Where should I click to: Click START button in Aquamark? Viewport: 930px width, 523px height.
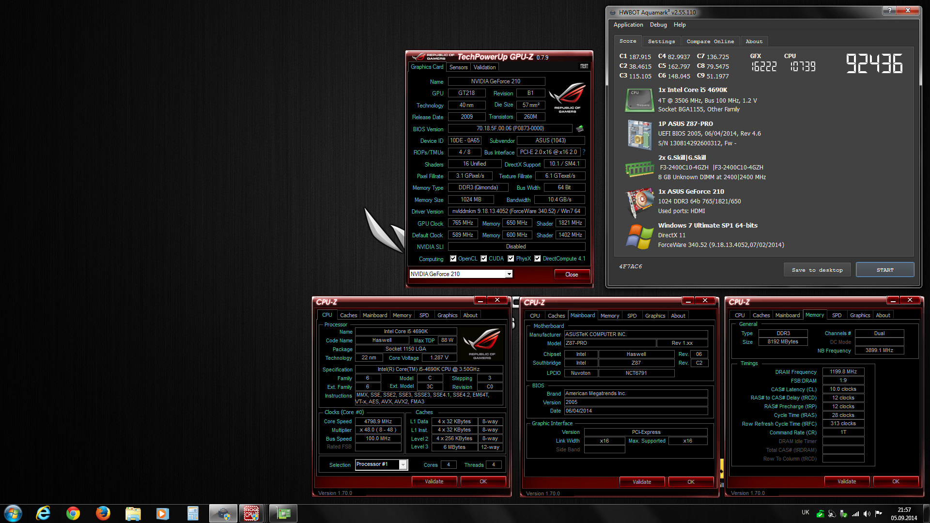[x=885, y=270]
